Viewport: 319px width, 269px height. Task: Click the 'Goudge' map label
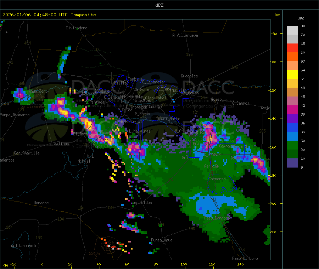(x=155, y=107)
